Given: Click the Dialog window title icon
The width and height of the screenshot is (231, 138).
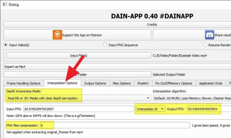Looking at the screenshot, I should click(5, 4).
